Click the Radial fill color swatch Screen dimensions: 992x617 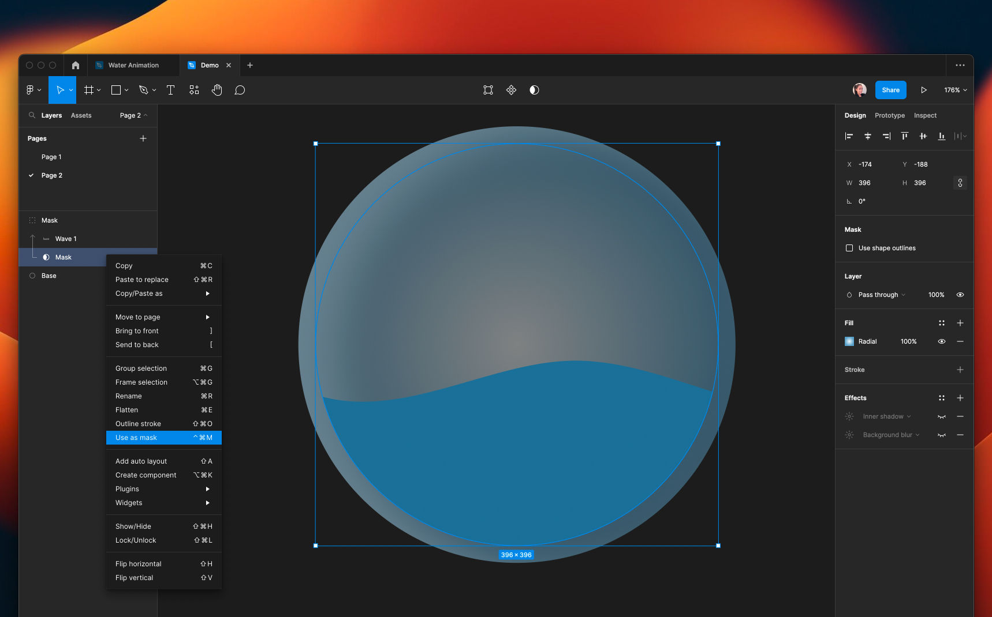point(849,341)
